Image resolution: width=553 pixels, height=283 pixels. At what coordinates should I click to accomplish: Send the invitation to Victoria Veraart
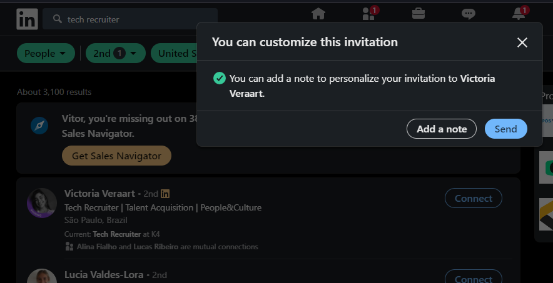505,129
